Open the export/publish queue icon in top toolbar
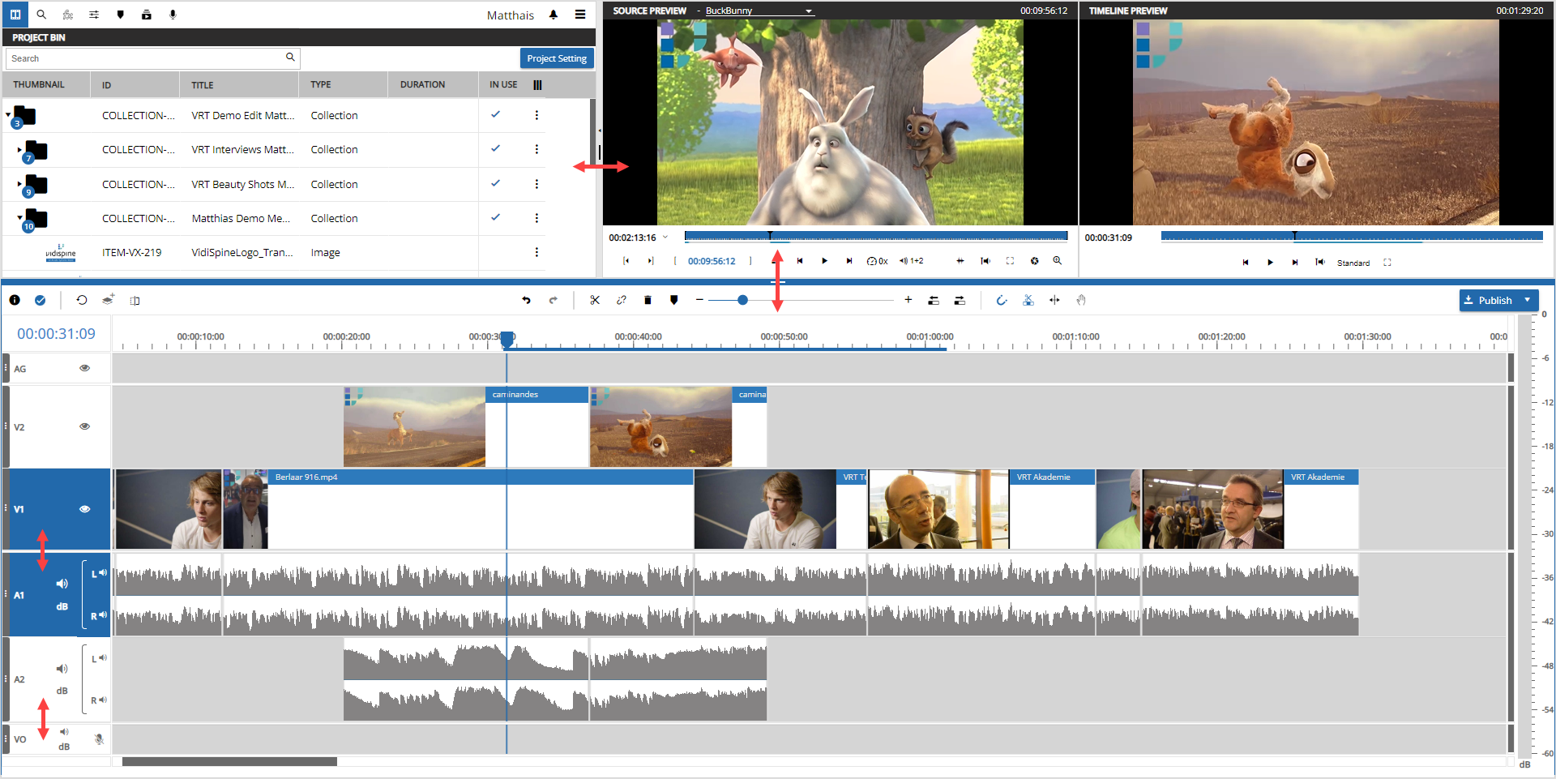 coord(147,14)
